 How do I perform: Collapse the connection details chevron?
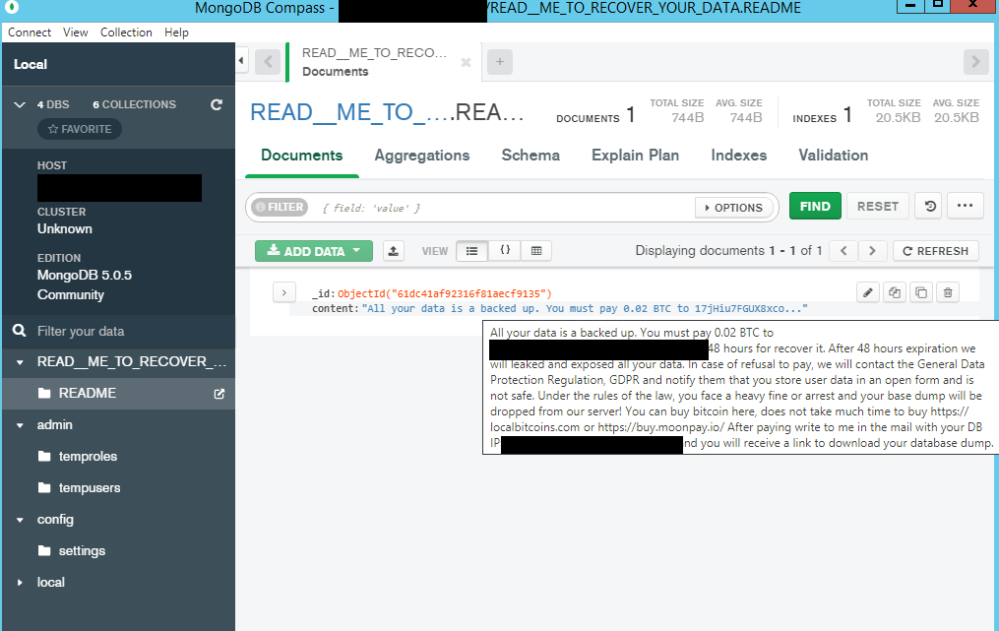click(20, 104)
